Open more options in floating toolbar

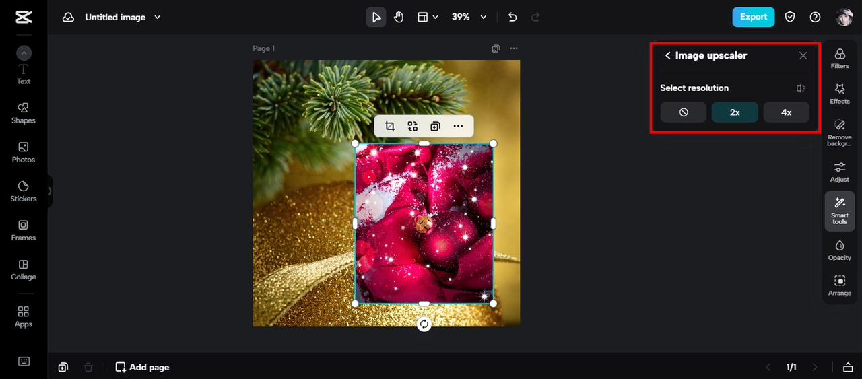coord(459,126)
